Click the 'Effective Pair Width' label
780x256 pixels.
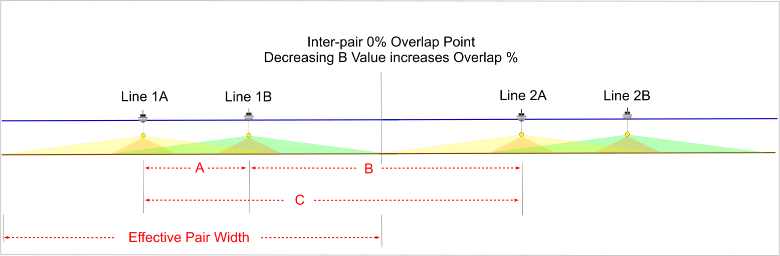[189, 237]
